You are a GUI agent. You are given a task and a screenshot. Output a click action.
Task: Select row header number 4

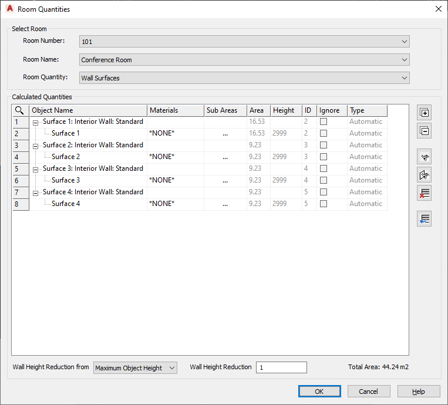click(x=21, y=157)
